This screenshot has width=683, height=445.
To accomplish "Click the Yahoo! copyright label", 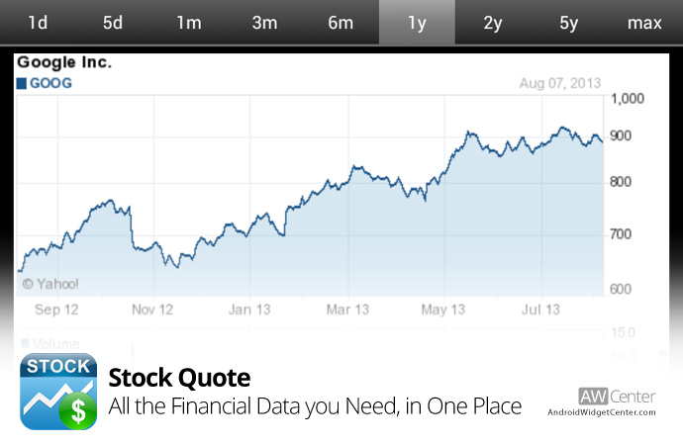I will tap(50, 284).
